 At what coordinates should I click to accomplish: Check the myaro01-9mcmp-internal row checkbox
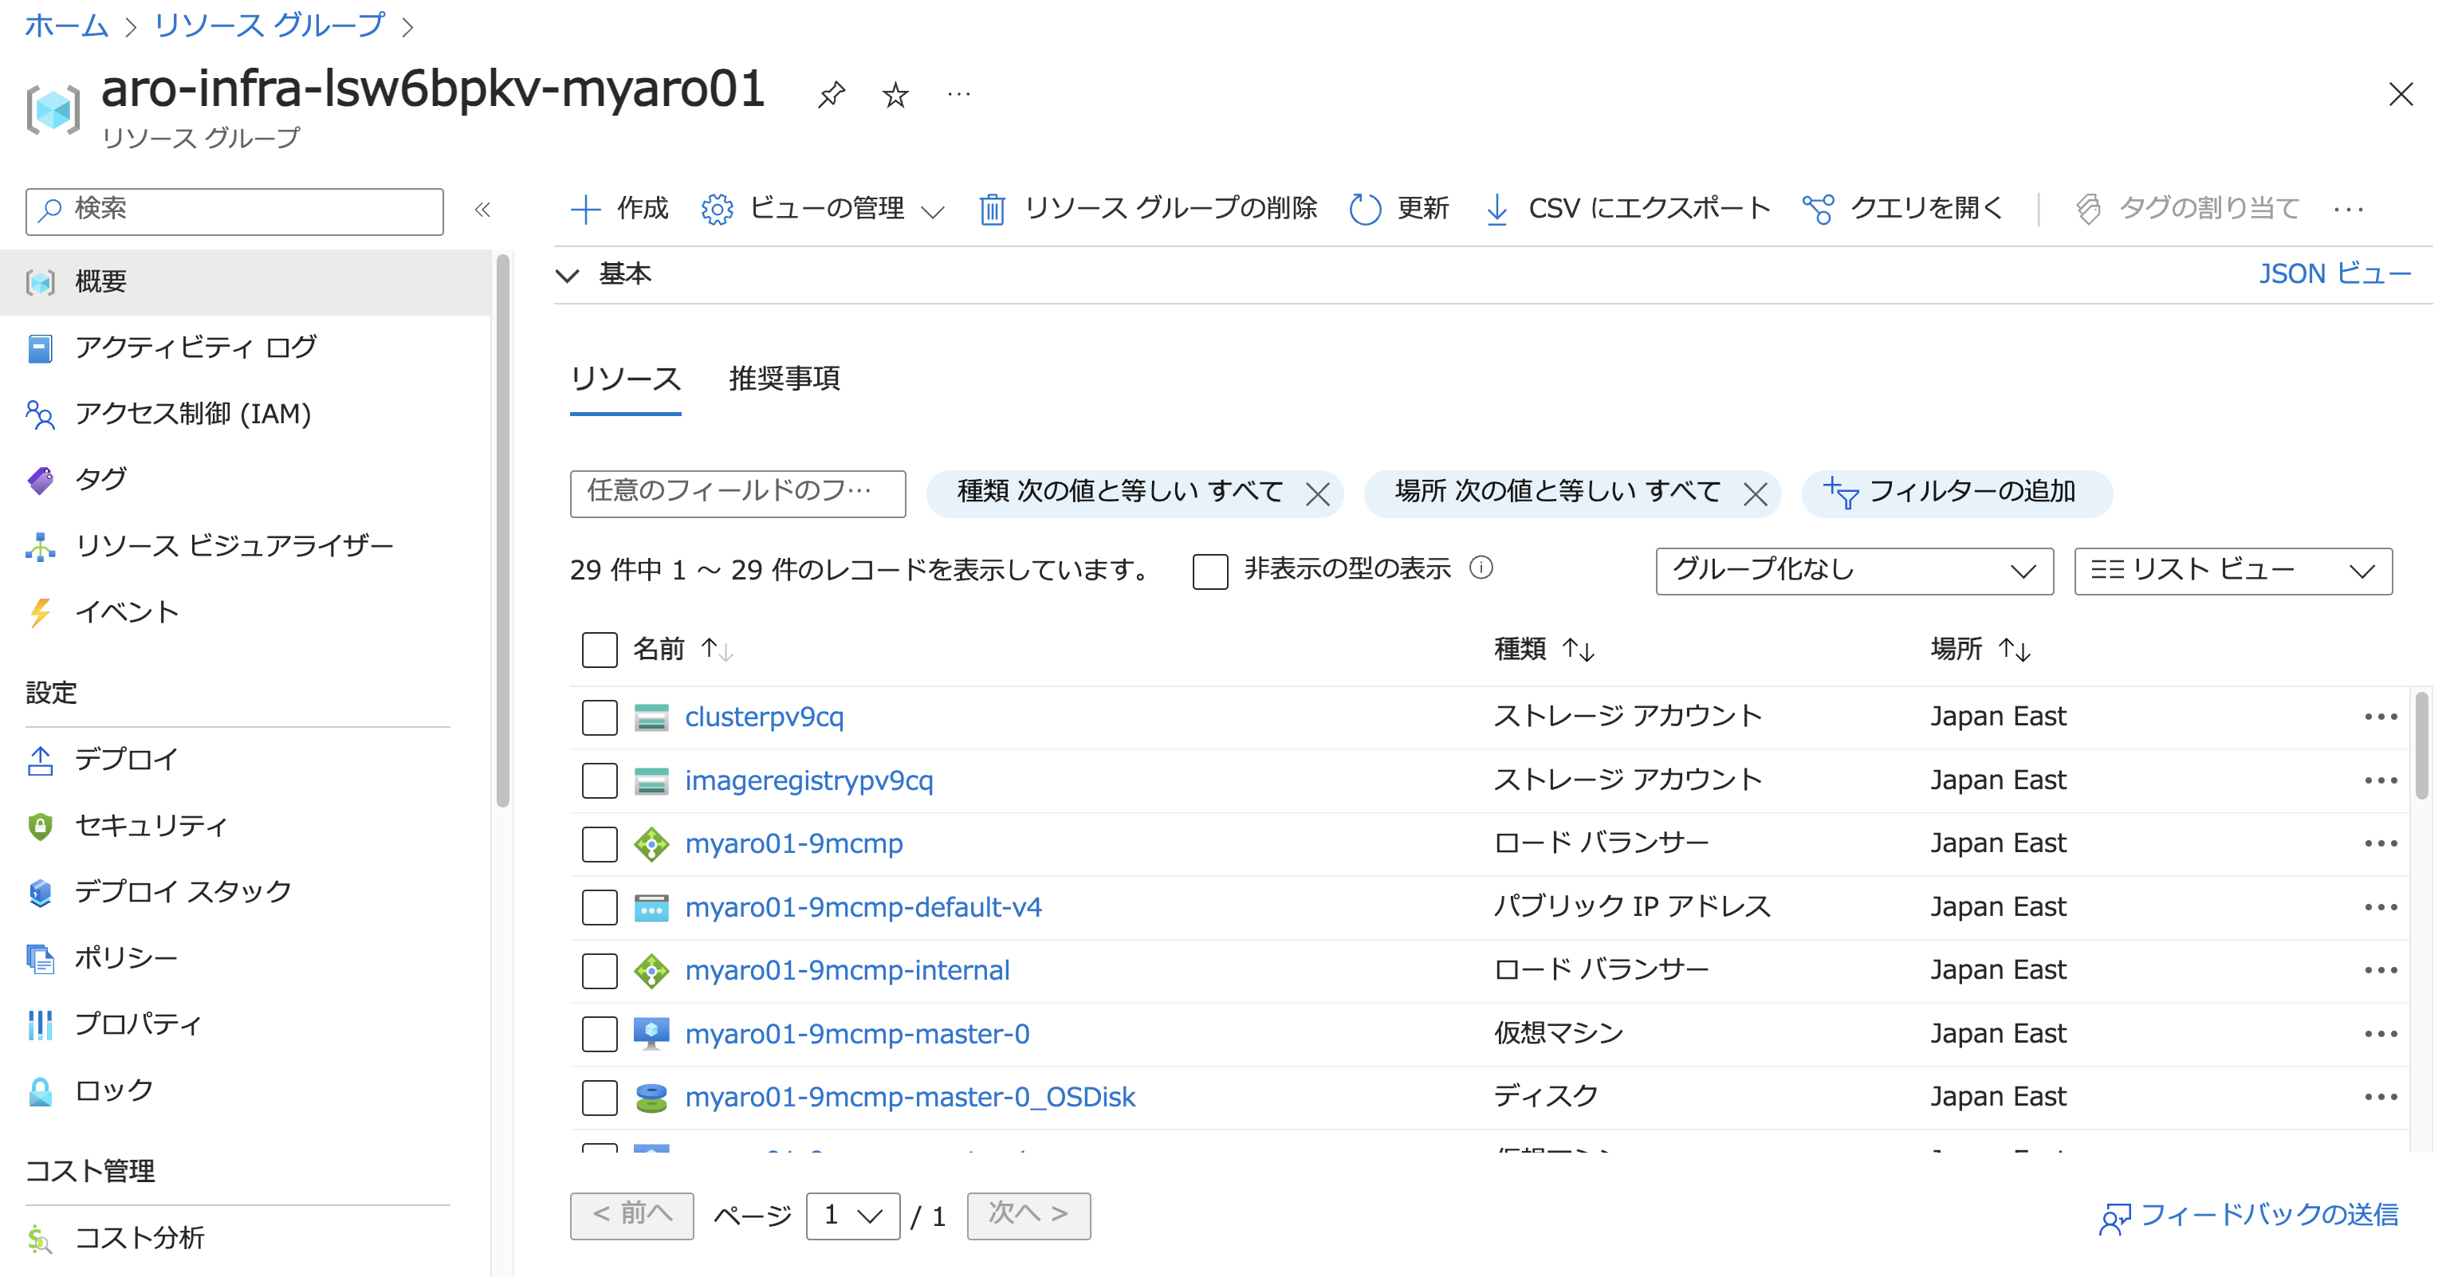[x=600, y=970]
